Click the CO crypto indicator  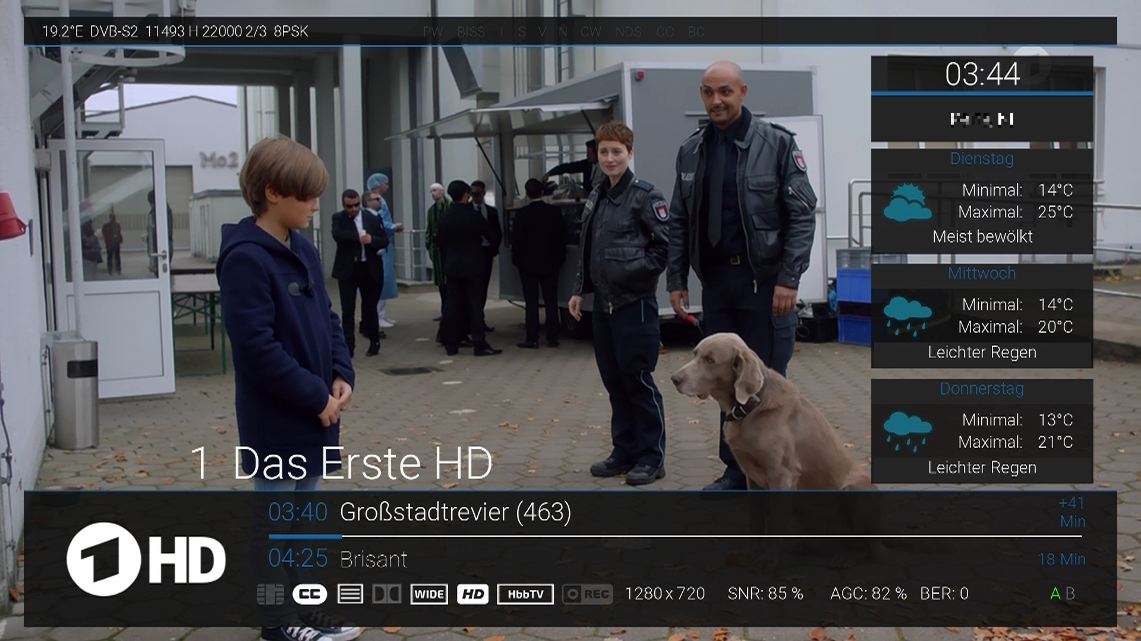(x=665, y=32)
